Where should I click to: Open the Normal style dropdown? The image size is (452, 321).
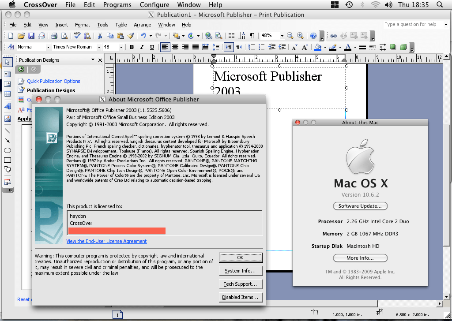48,47
